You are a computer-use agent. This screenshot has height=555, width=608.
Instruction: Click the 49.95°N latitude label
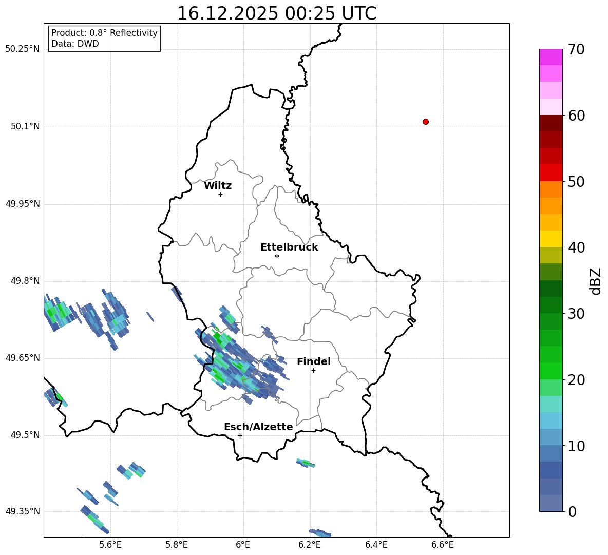tap(23, 204)
